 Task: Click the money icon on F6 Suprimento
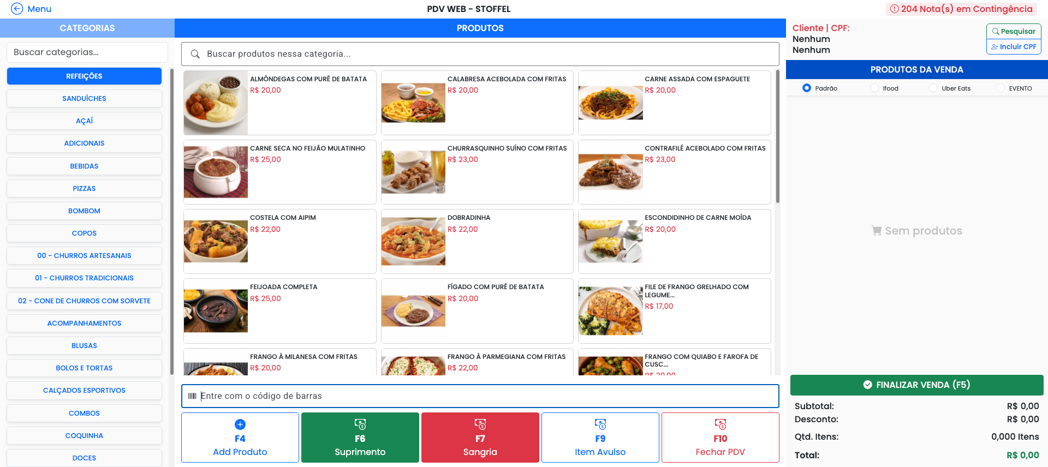[x=360, y=424]
